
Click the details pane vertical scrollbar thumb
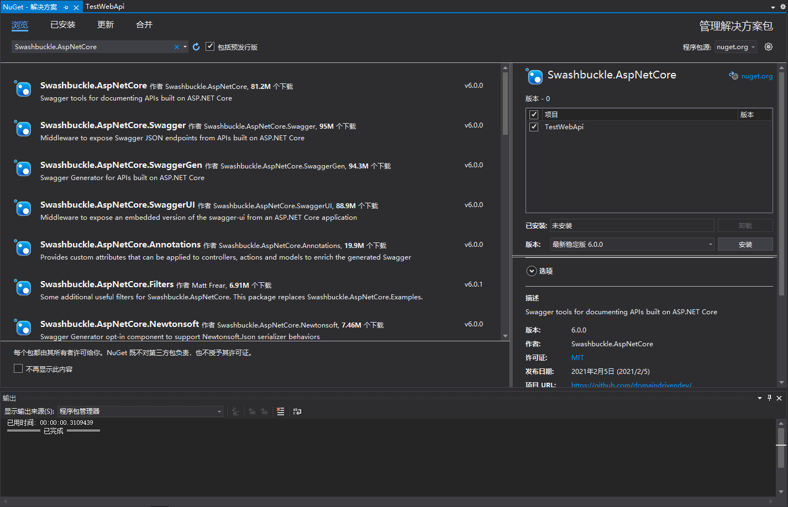tap(781, 183)
